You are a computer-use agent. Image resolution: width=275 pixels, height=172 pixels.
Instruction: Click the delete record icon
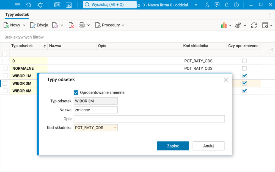coord(71,25)
